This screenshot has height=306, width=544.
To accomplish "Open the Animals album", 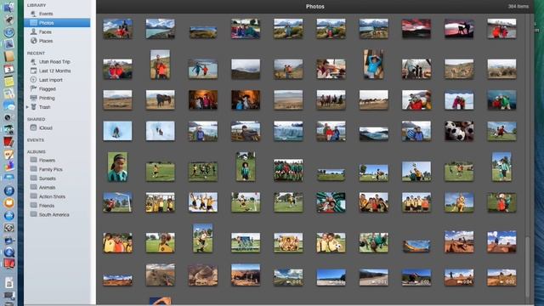I will pos(47,187).
